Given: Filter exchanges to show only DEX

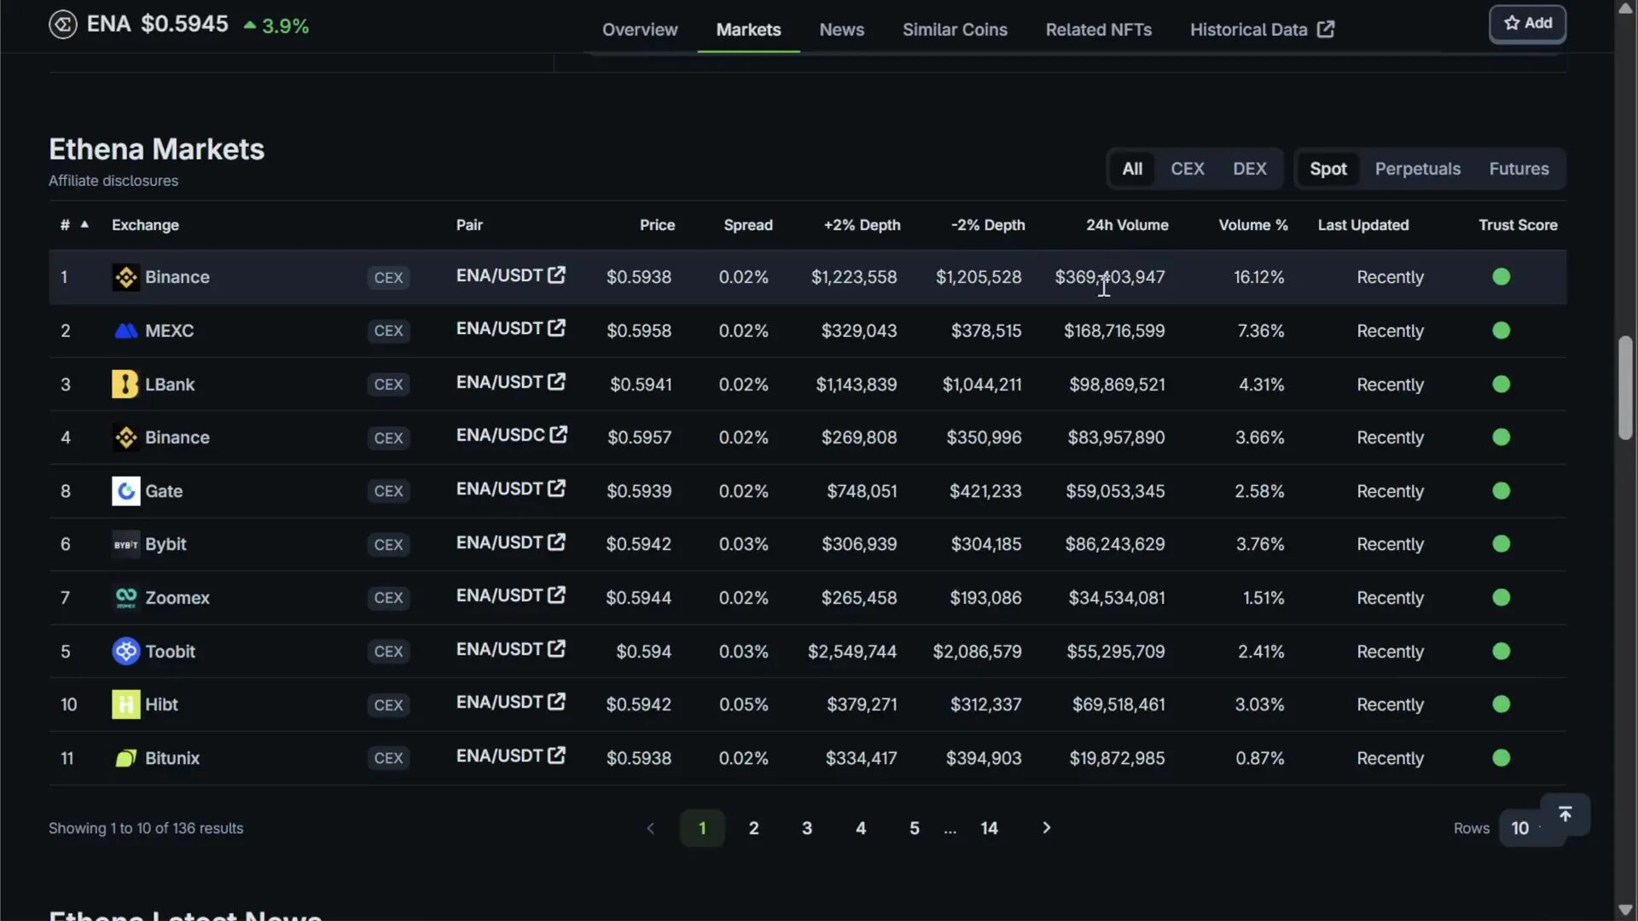Looking at the screenshot, I should pos(1249,169).
